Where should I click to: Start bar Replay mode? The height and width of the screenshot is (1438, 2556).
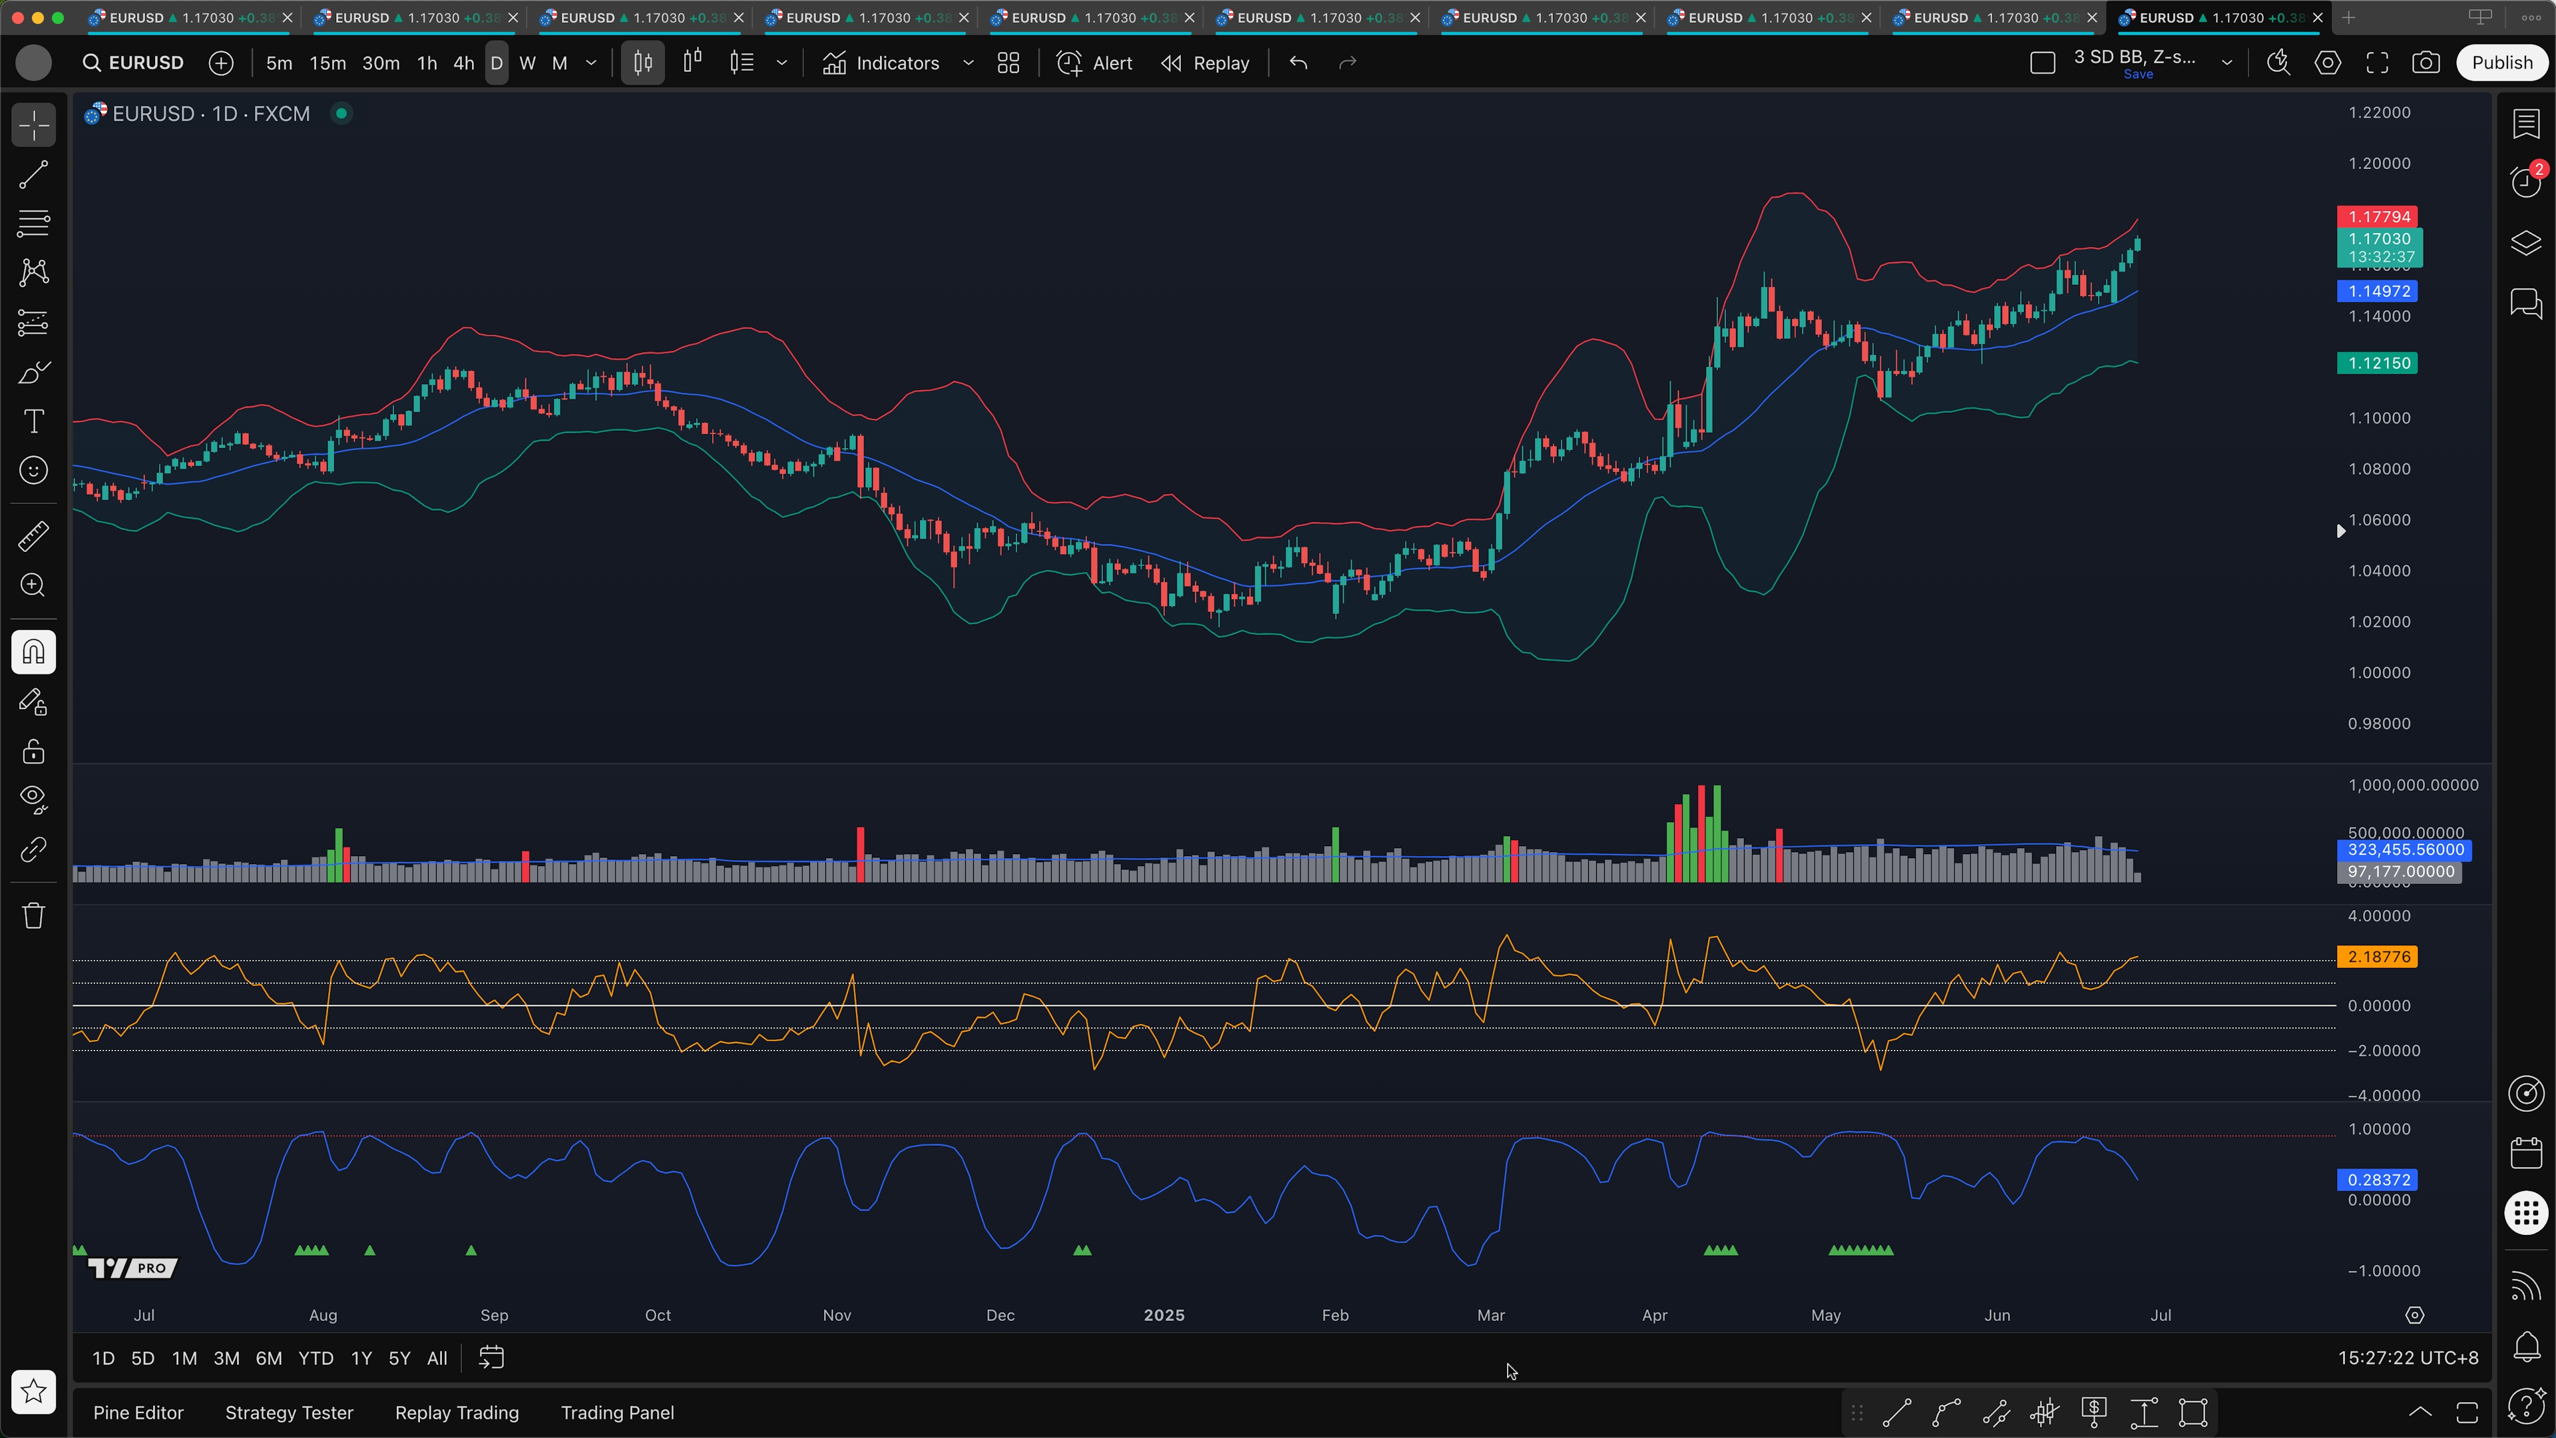[1205, 63]
